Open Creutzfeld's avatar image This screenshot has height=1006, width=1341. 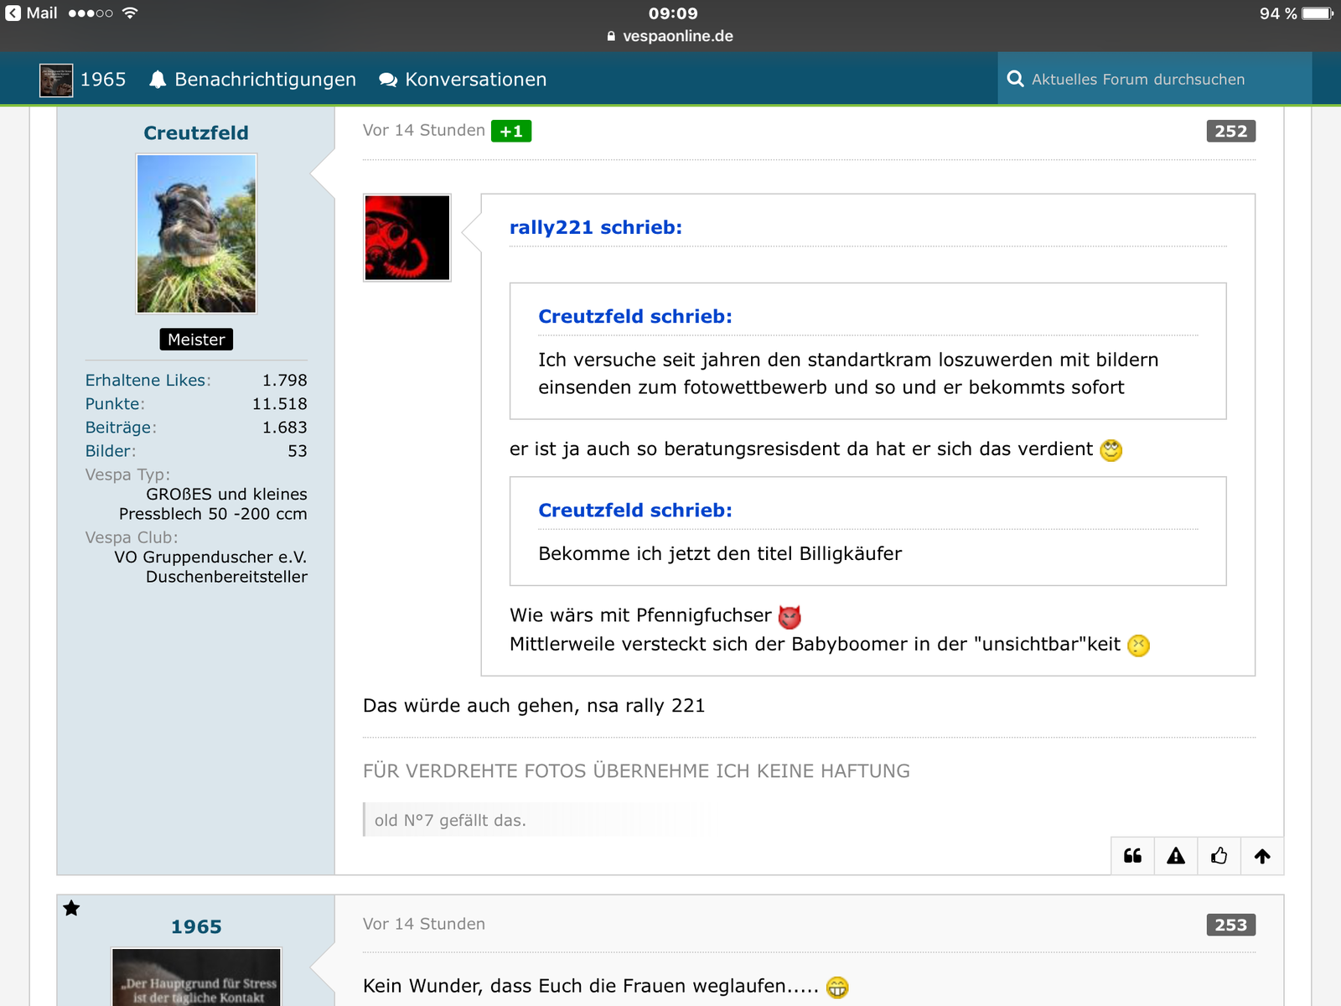click(x=196, y=234)
